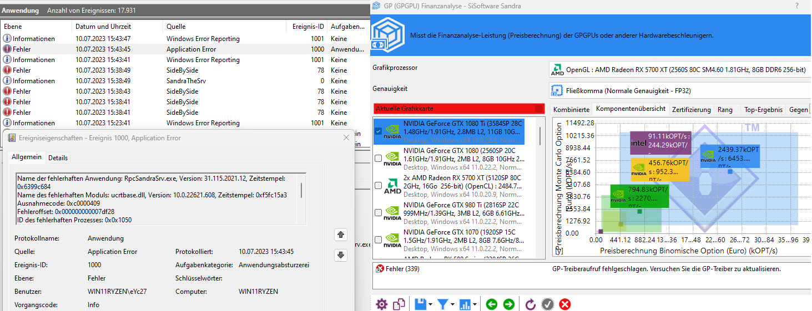
Task: Open the chart icon dropdown arrow
Action: pyautogui.click(x=476, y=304)
